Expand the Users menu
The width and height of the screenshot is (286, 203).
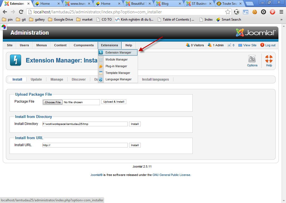click(x=24, y=45)
